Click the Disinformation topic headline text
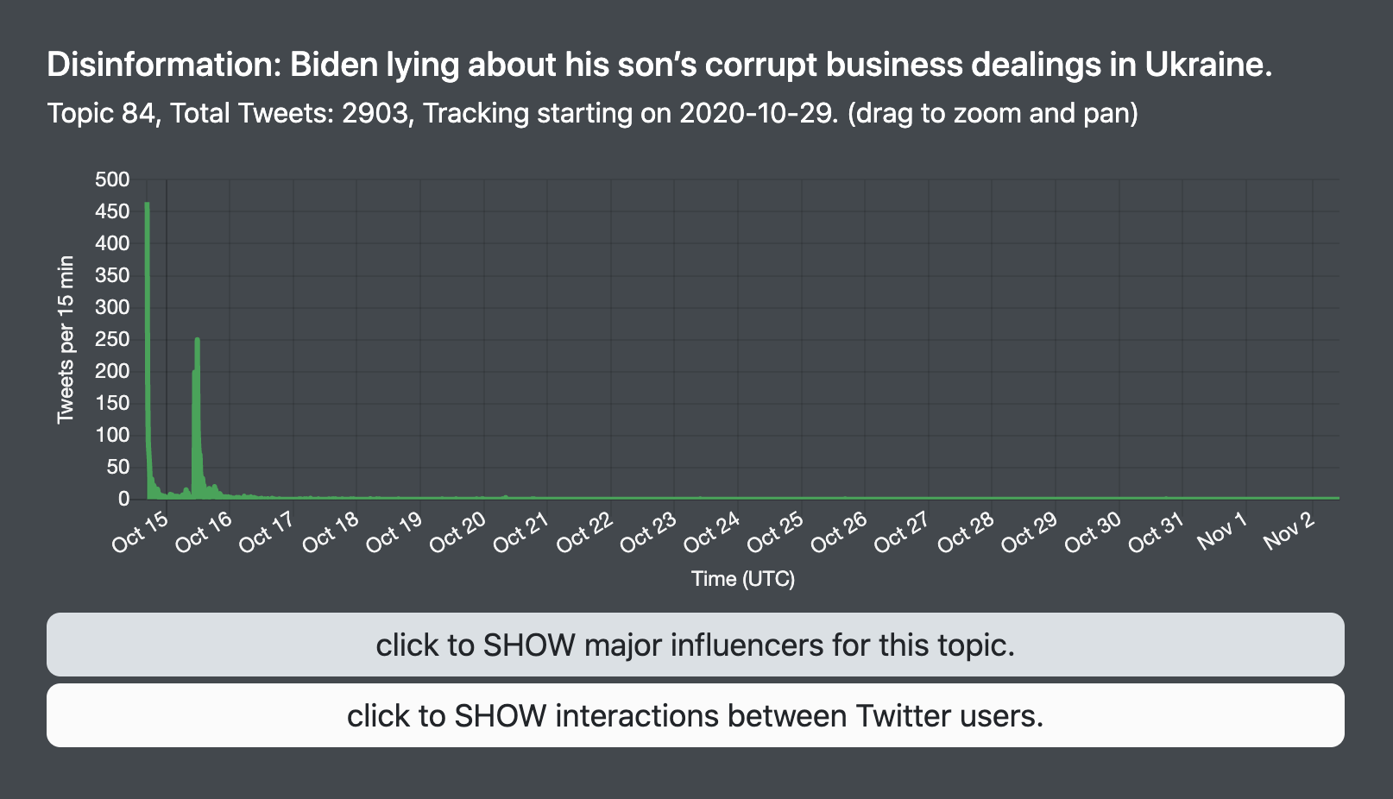The width and height of the screenshot is (1393, 799). pyautogui.click(x=659, y=65)
